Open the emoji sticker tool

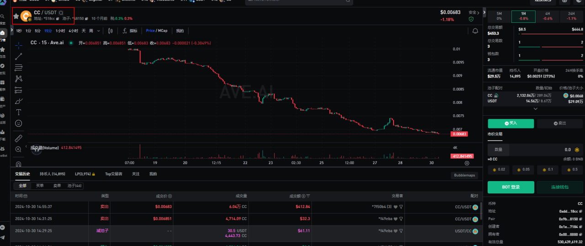(18, 123)
